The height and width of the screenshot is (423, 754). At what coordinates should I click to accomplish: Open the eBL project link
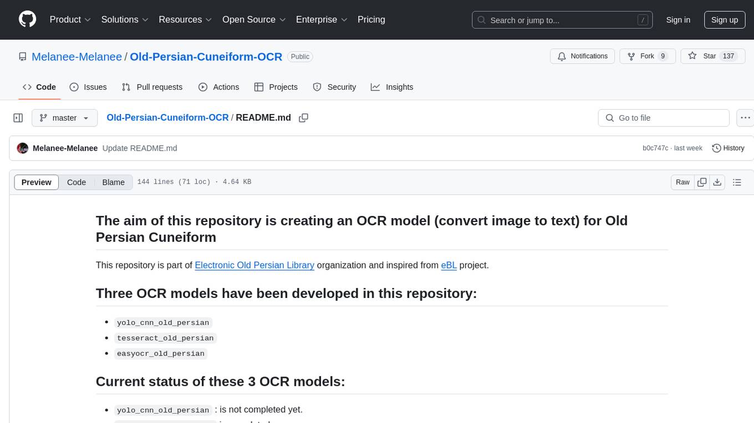[449, 265]
